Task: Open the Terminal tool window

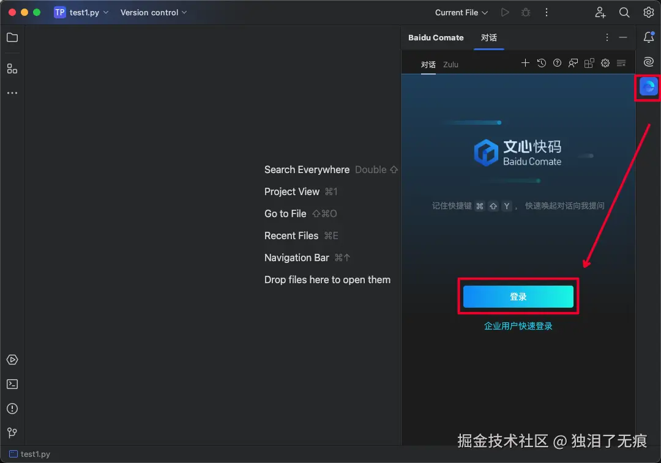Action: click(12, 384)
